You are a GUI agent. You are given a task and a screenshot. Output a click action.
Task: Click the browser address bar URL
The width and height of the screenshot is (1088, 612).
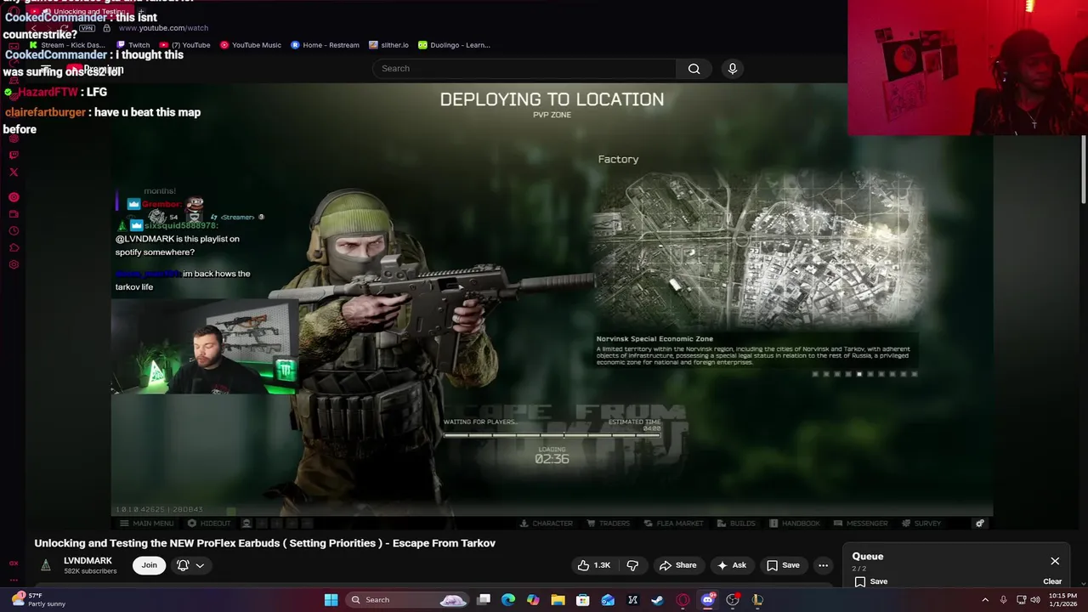[x=163, y=28]
